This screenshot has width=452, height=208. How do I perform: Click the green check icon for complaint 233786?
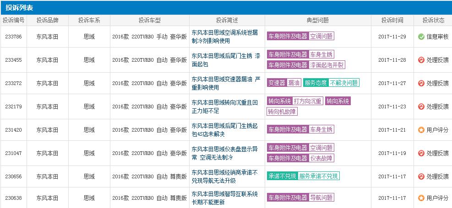[x=421, y=37]
